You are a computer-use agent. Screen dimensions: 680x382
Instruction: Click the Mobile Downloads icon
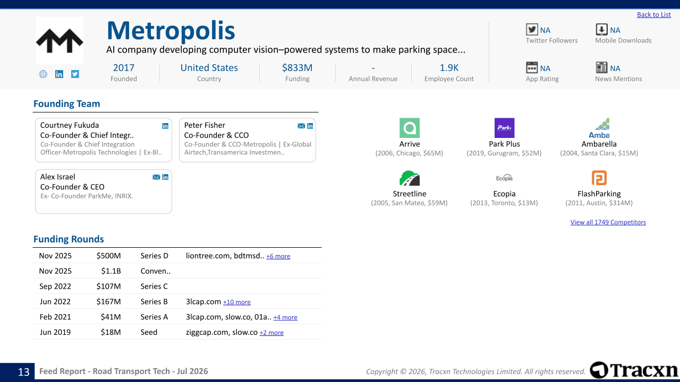click(x=601, y=30)
